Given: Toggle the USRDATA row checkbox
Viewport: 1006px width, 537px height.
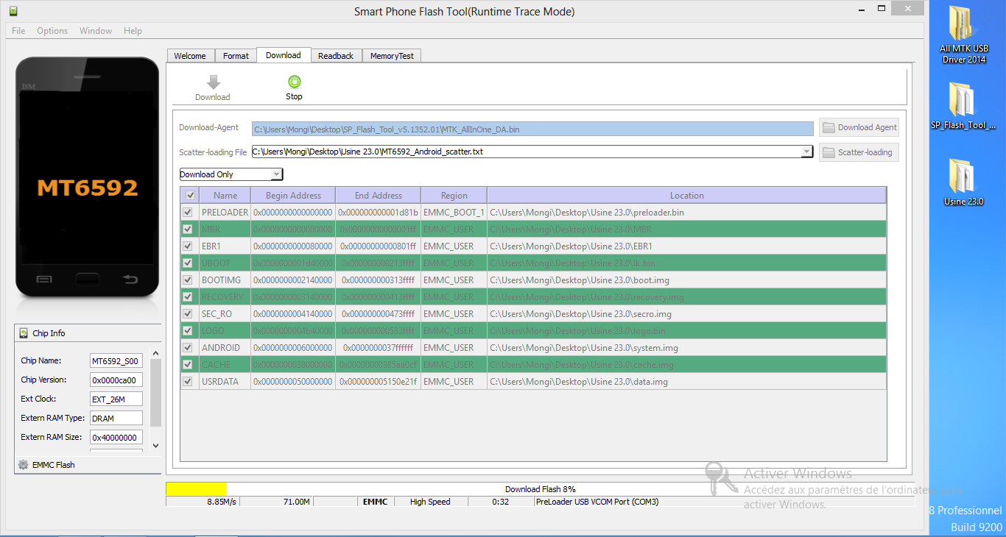Looking at the screenshot, I should coord(188,382).
